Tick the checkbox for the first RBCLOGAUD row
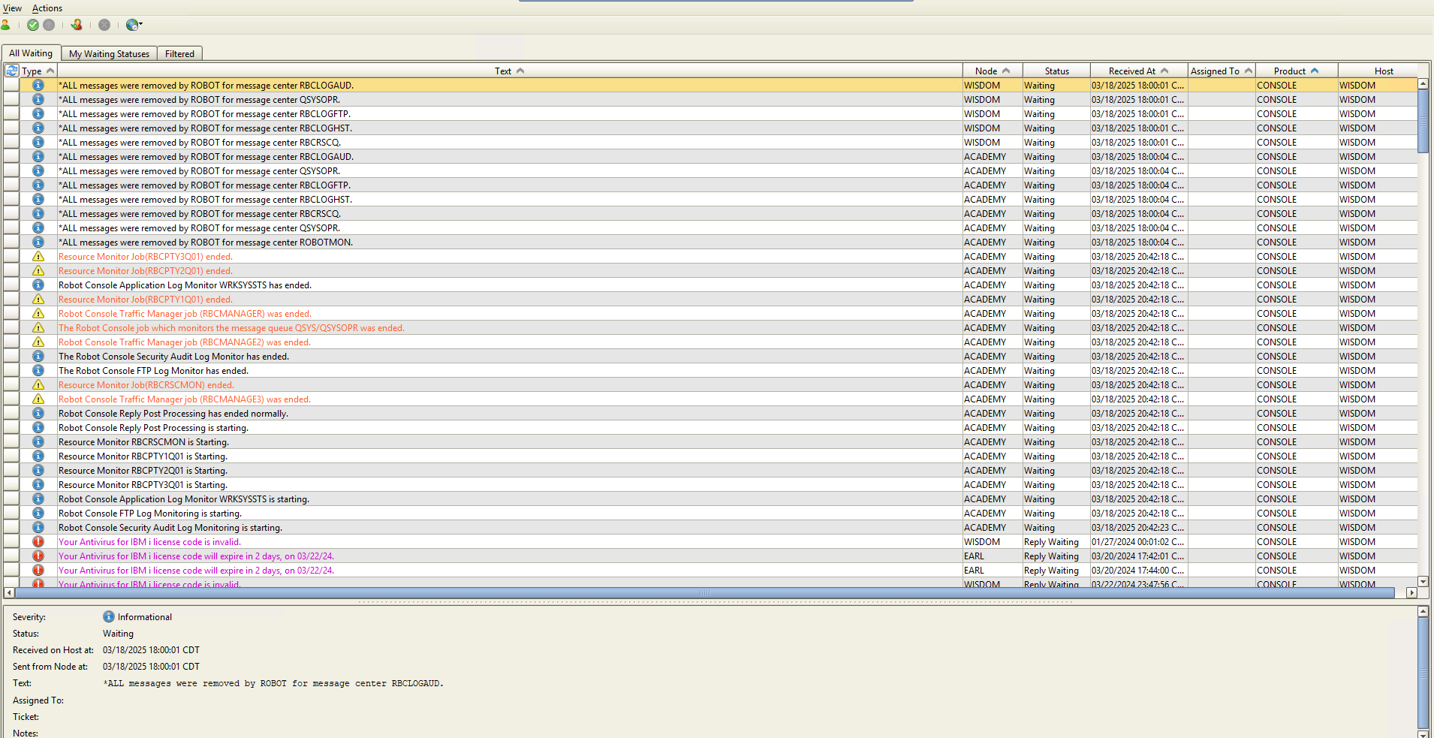The image size is (1434, 738). 11,86
